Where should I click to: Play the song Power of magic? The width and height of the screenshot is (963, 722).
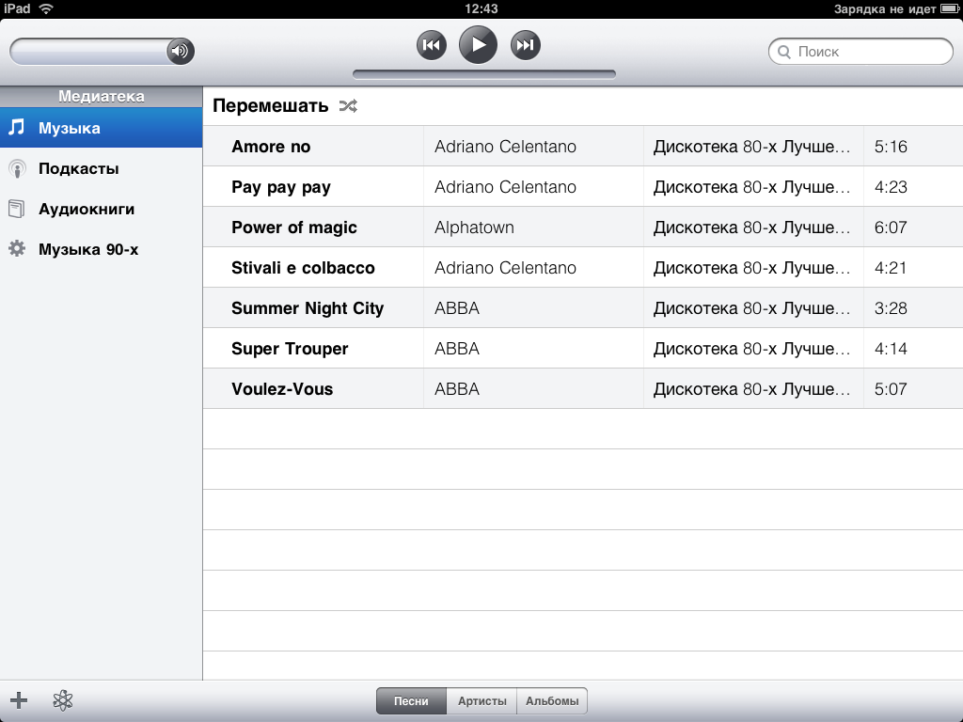pyautogui.click(x=294, y=228)
